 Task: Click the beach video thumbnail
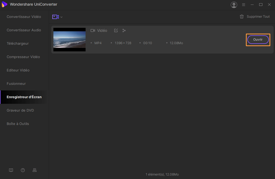[69, 40]
